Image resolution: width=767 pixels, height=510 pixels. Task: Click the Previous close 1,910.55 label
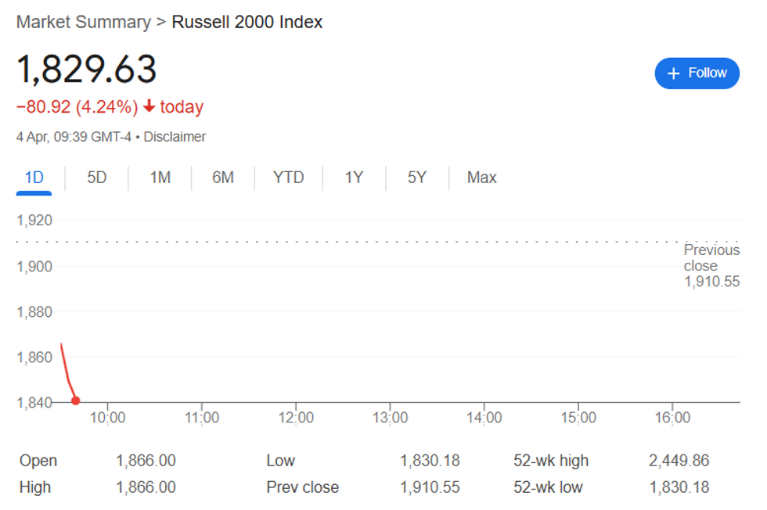point(711,265)
